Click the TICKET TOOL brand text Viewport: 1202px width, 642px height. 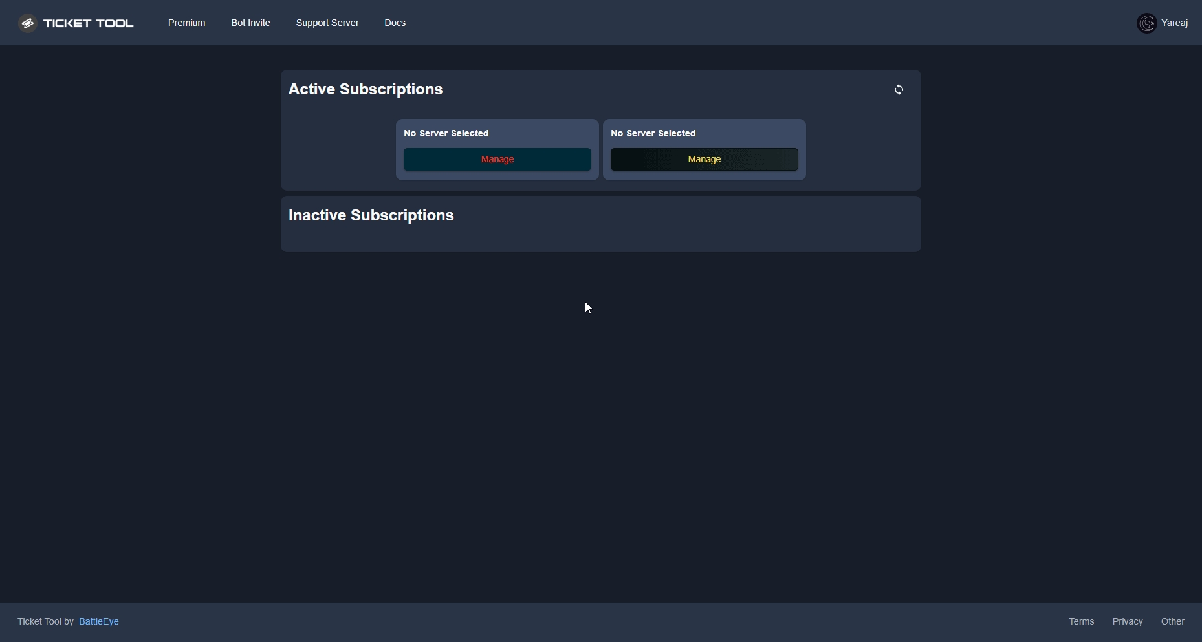[88, 23]
